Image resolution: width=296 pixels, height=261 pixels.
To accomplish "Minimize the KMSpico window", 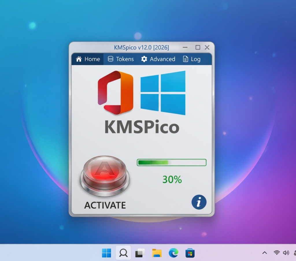I will (185, 47).
